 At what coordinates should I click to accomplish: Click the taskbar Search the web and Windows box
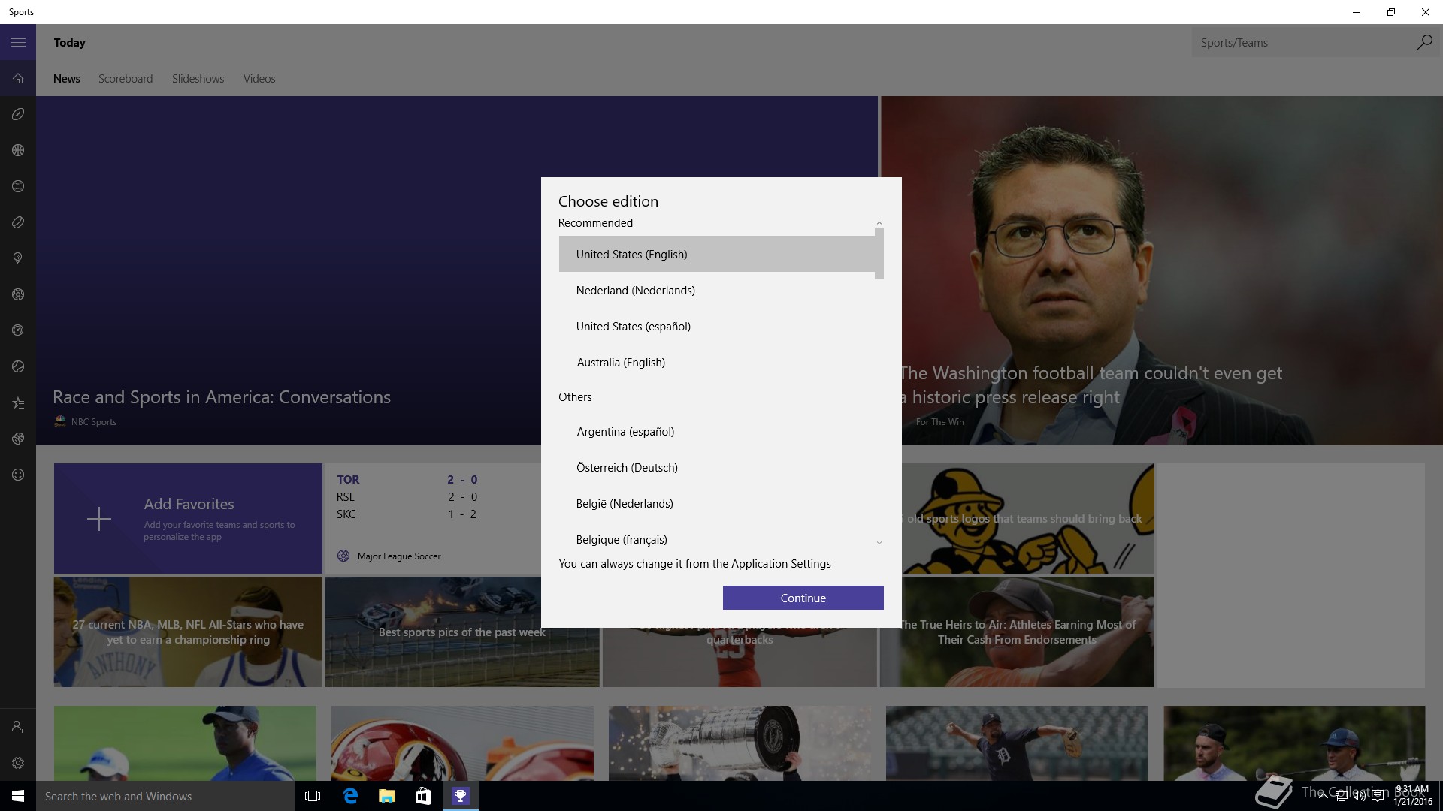[x=165, y=796]
